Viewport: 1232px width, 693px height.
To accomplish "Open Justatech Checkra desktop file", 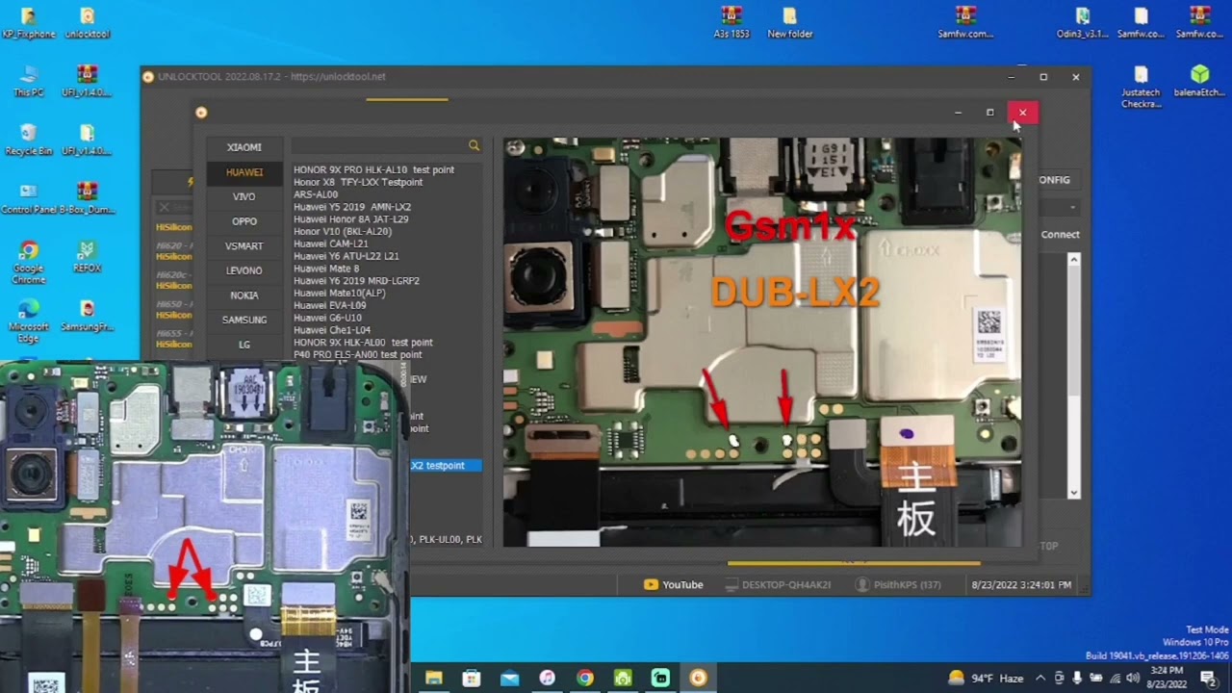I will pyautogui.click(x=1141, y=87).
